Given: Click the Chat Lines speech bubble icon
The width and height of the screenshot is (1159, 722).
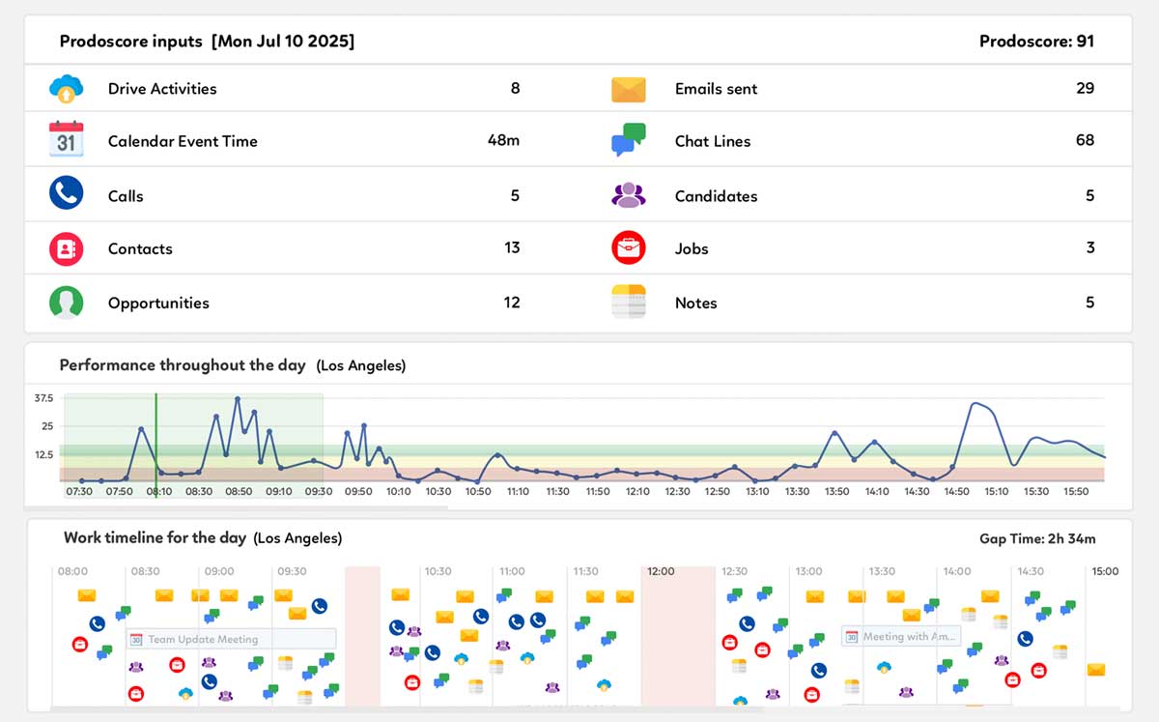Looking at the screenshot, I should click(x=628, y=139).
